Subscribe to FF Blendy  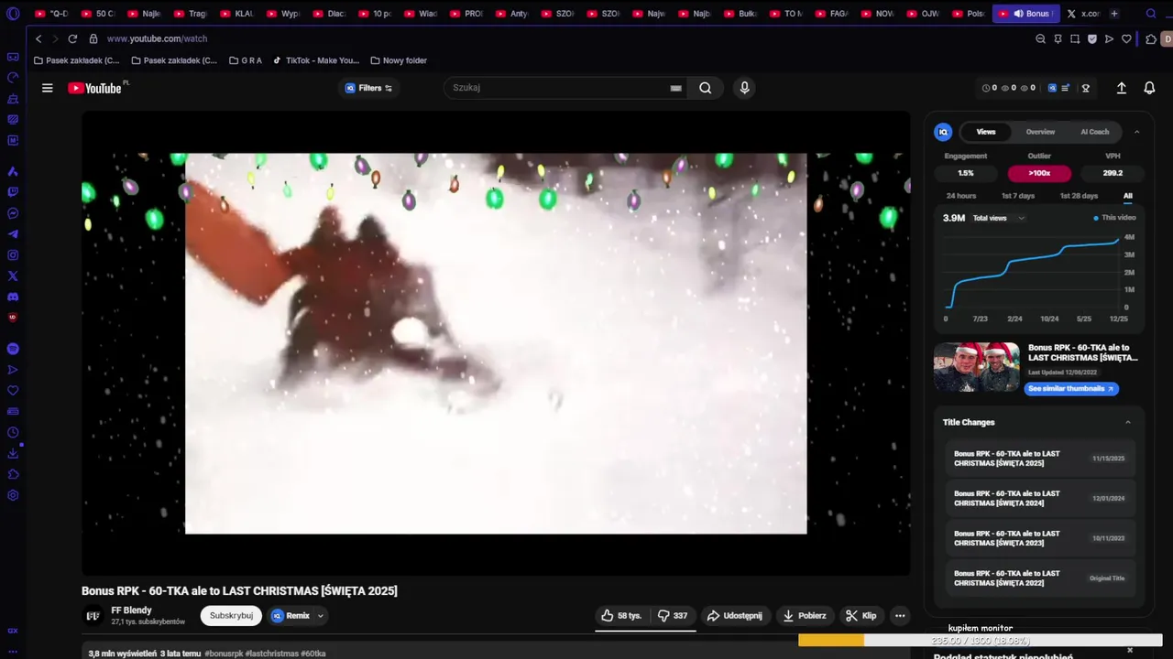tap(231, 616)
